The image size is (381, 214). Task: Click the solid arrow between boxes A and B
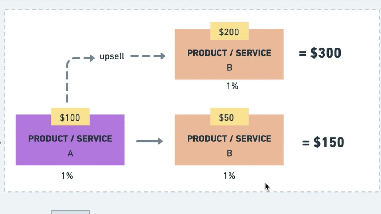149,141
